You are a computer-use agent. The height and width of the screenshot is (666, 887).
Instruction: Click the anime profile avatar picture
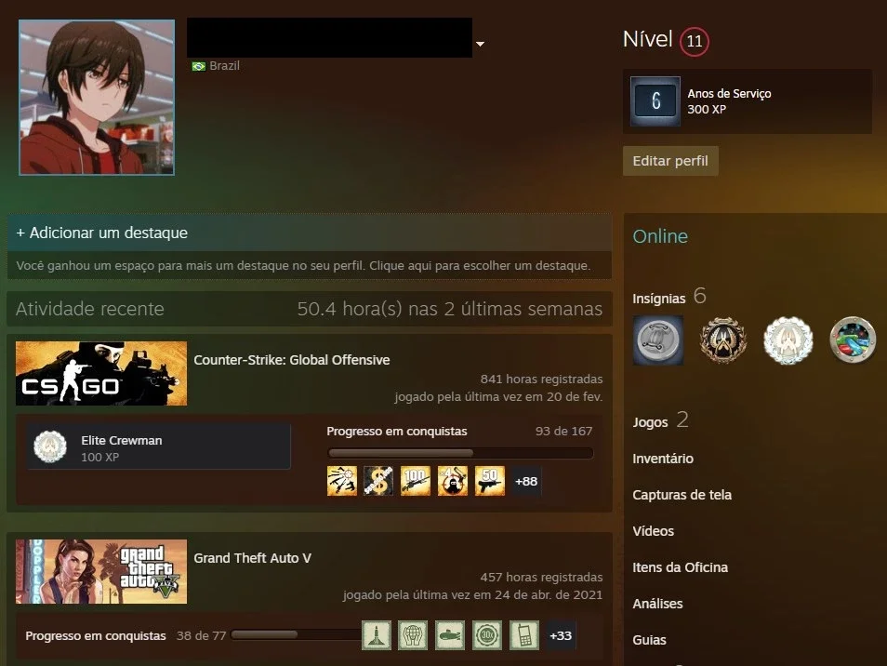[x=97, y=98]
